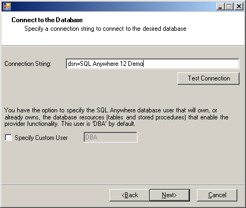Cancel the database connection wizard
The height and width of the screenshot is (208, 246).
[217, 195]
